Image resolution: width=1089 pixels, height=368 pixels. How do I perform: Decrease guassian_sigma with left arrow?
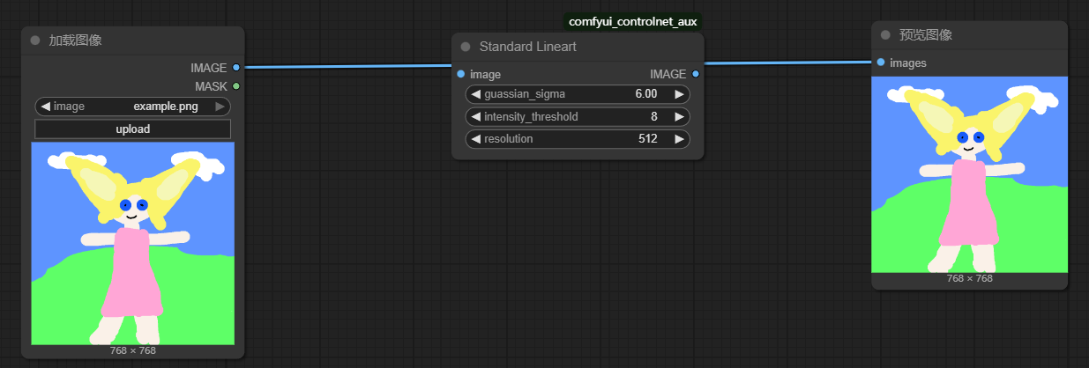coord(475,94)
